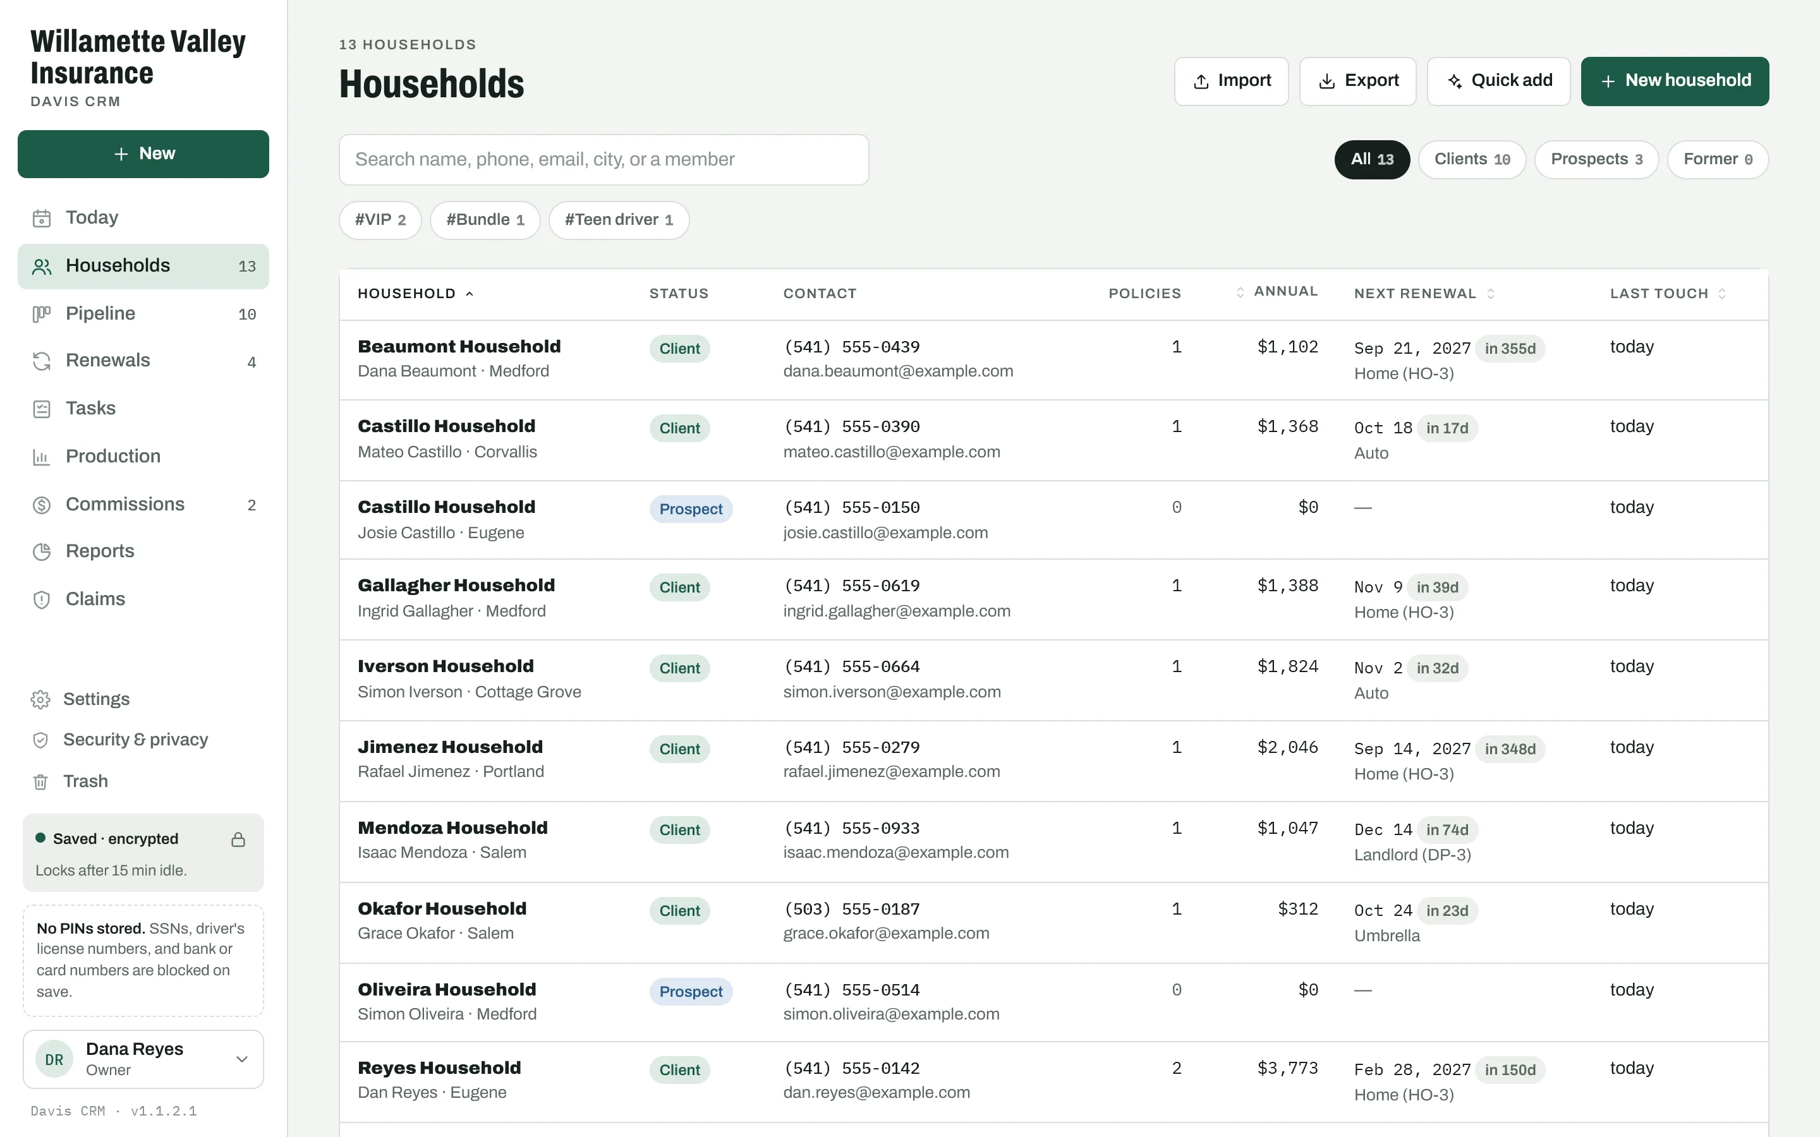Click the Settings gear icon

pyautogui.click(x=40, y=699)
